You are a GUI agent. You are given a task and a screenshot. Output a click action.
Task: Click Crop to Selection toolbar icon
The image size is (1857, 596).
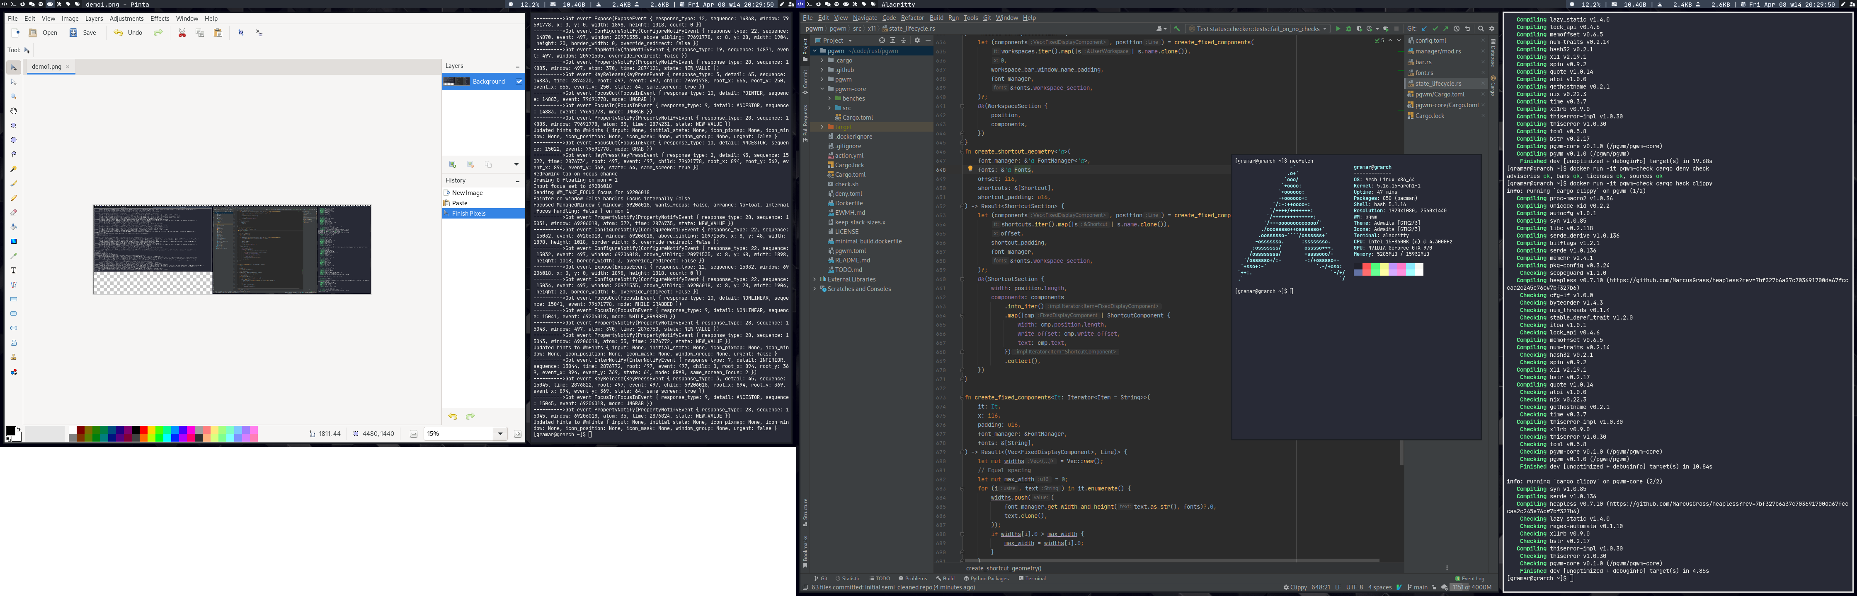click(242, 32)
